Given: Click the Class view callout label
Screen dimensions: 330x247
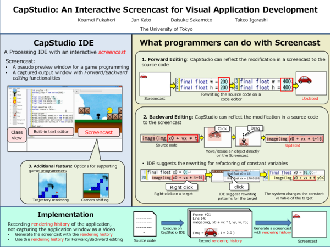Looking at the screenshot, I should click(x=17, y=135).
